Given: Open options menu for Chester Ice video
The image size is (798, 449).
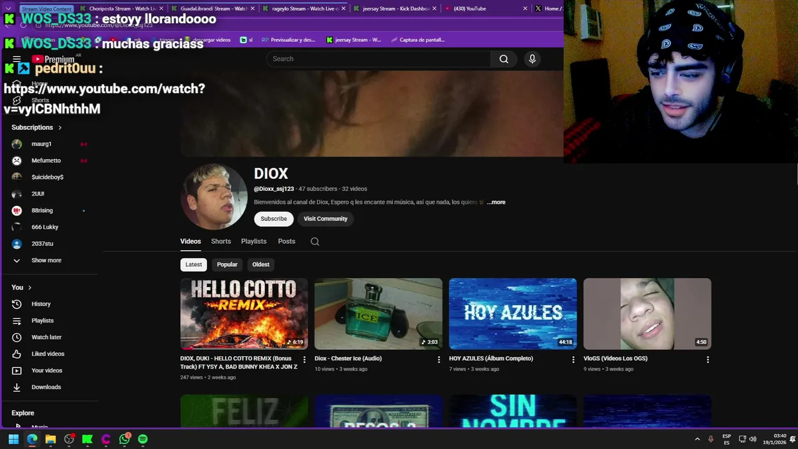Looking at the screenshot, I should (439, 360).
